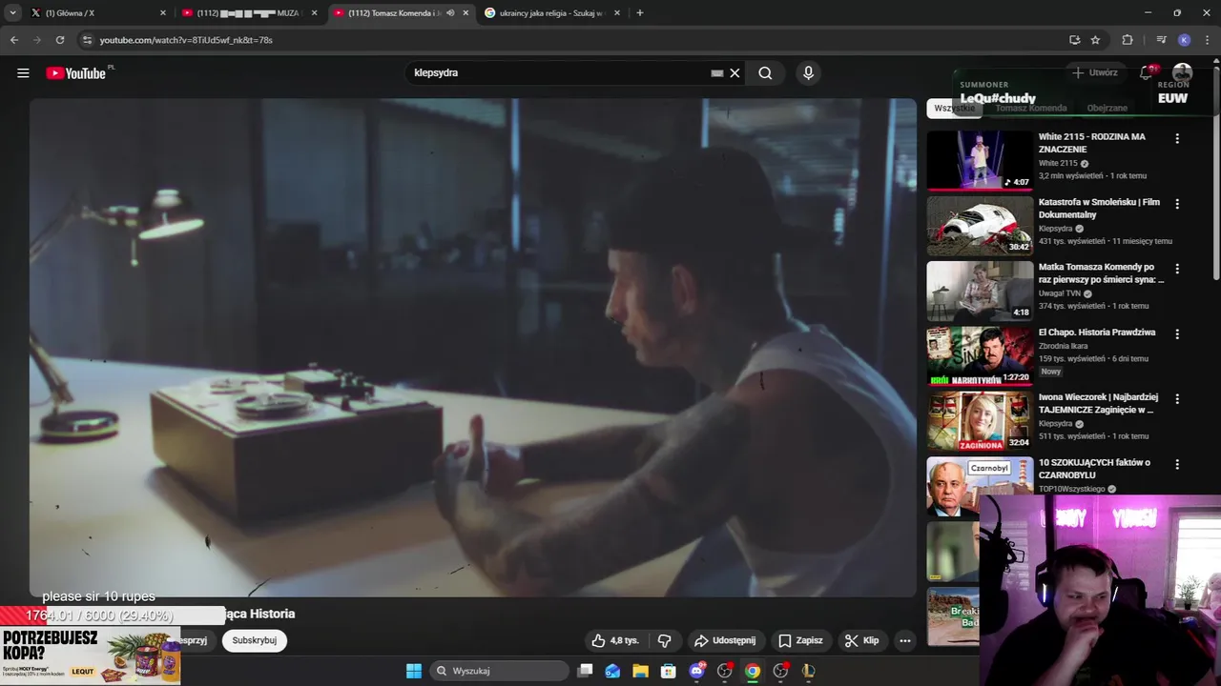Open the Chrome profile K avatar
This screenshot has height=686, width=1221.
click(1184, 40)
